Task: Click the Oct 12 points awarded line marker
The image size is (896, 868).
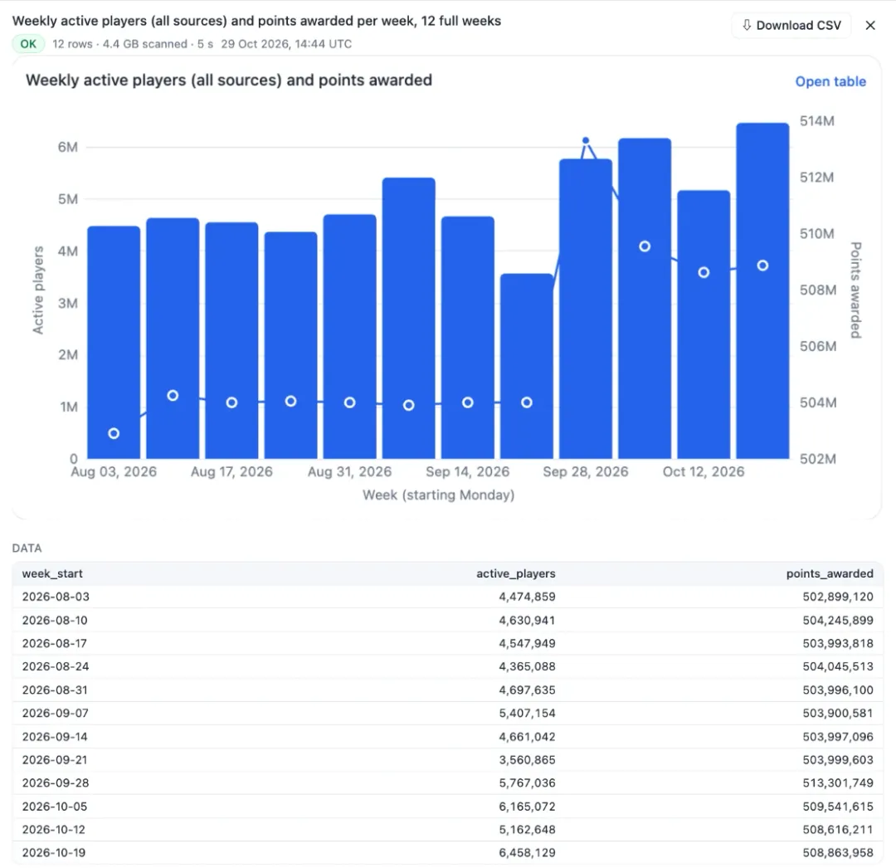Action: click(704, 272)
